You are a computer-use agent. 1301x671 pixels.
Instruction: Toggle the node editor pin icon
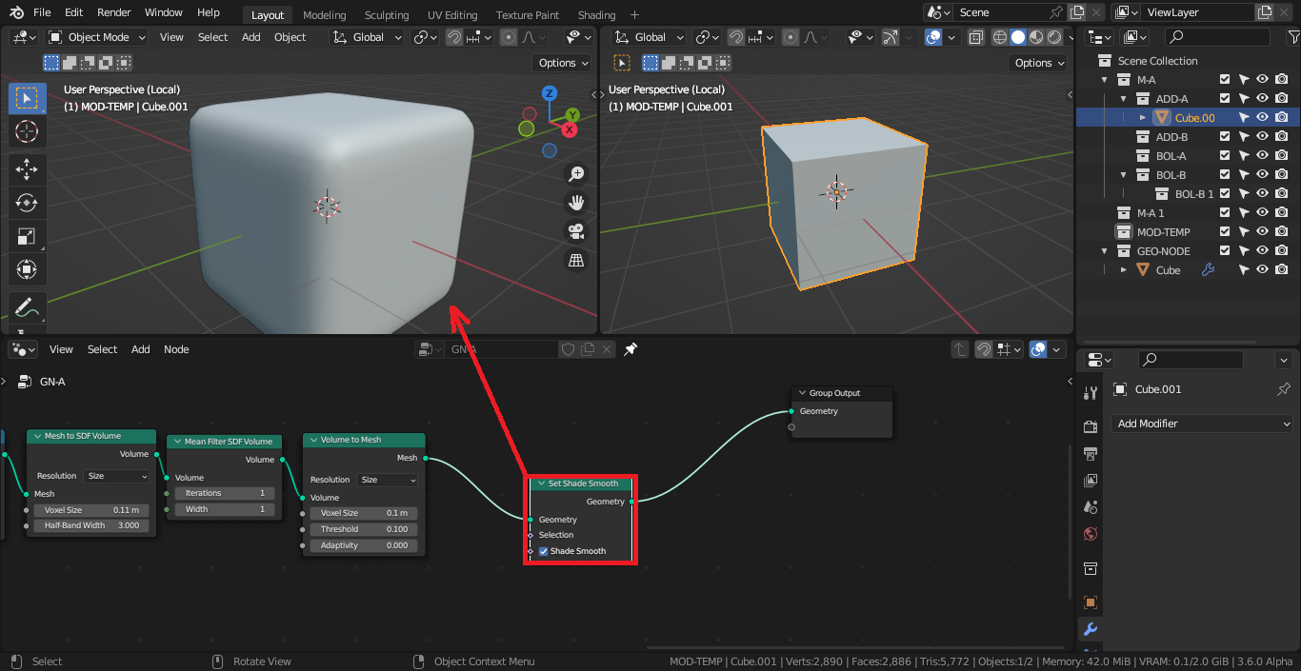[630, 349]
